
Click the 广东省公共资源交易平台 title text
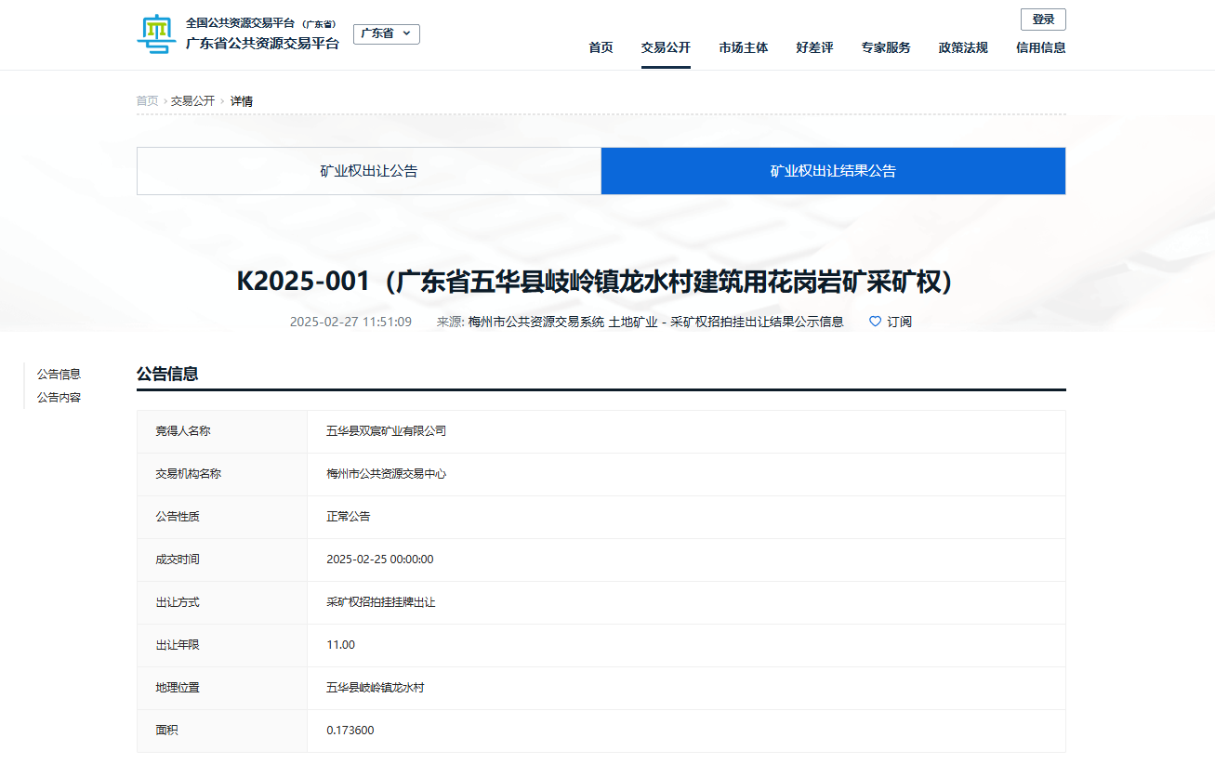click(262, 43)
